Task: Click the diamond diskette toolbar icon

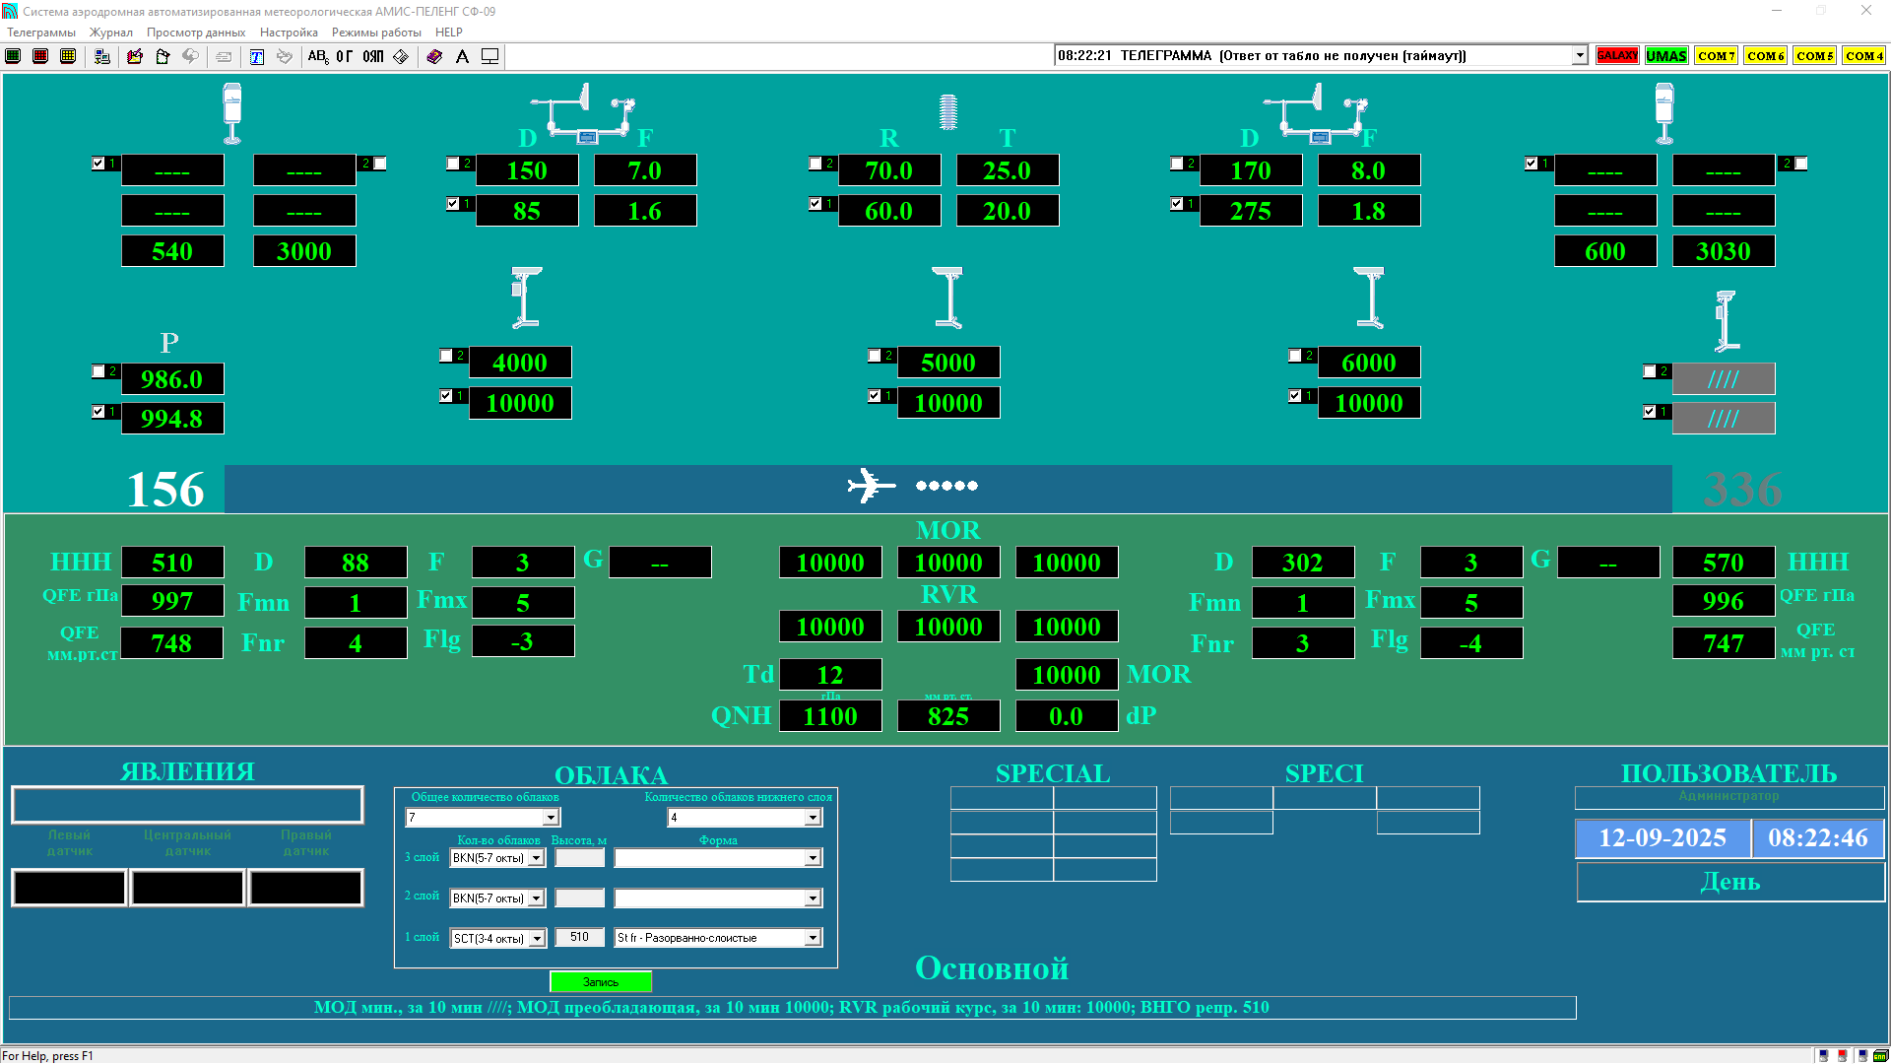Action: (x=401, y=56)
